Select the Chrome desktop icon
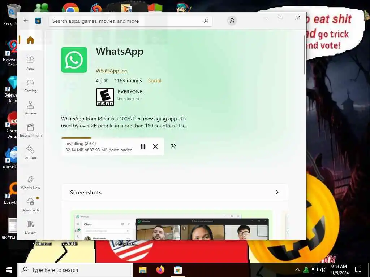 click(x=70, y=8)
